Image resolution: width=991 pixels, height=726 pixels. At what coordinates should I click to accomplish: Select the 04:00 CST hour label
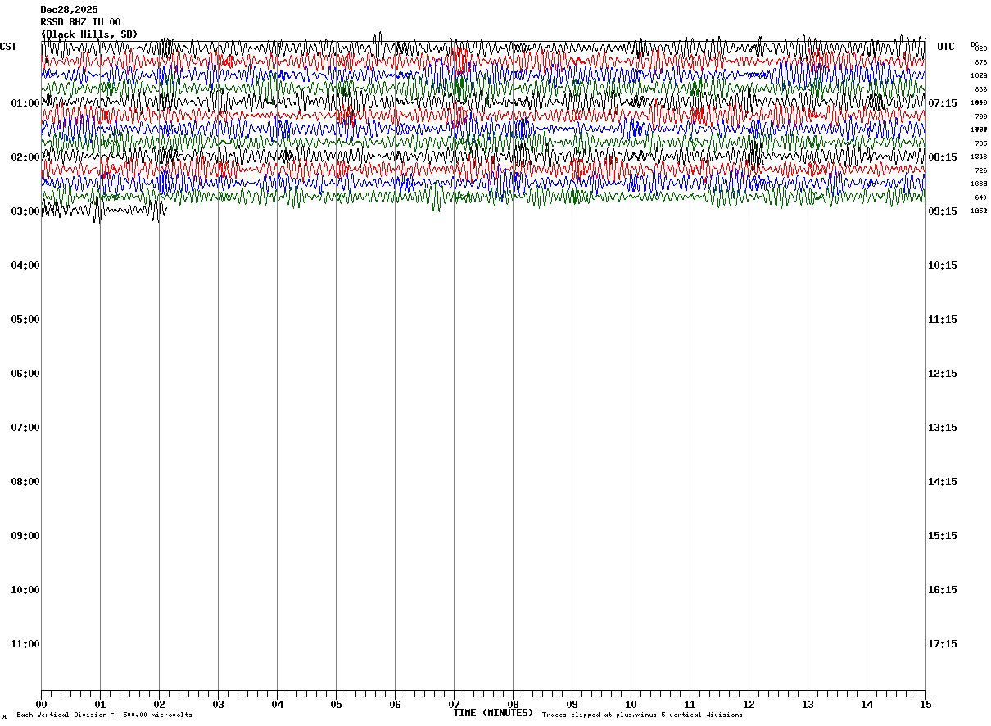(x=25, y=265)
